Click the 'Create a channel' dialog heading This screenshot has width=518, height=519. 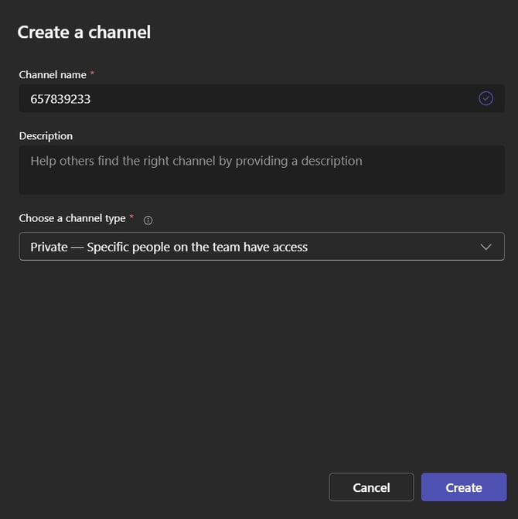pos(83,32)
